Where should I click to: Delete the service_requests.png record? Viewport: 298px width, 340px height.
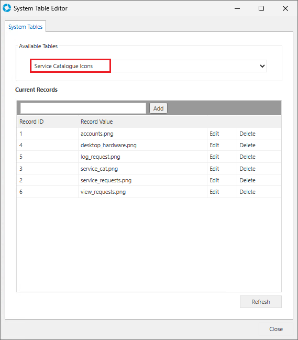[248, 180]
